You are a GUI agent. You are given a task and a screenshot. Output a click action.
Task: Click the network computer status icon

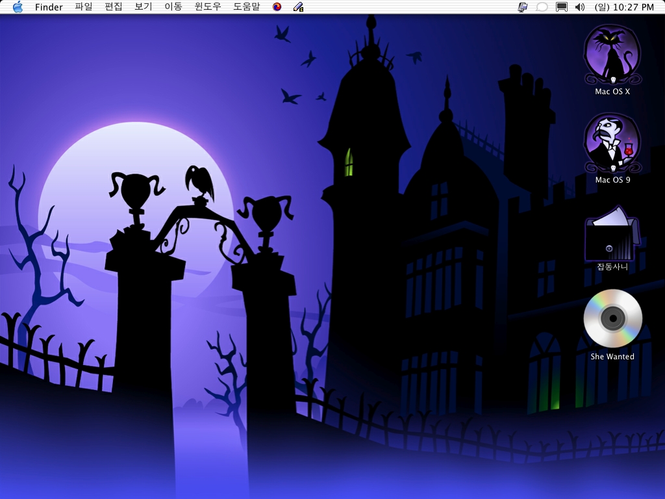pos(522,7)
